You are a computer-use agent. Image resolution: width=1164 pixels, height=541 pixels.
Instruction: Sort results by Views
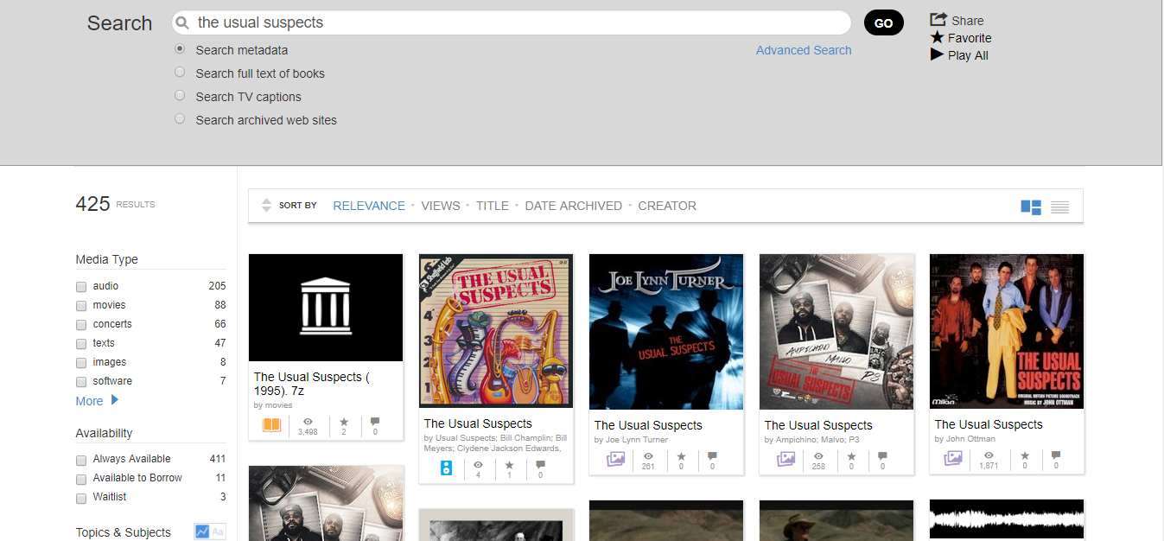point(440,206)
